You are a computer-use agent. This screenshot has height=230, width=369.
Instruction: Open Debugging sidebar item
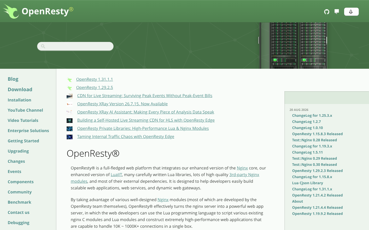[18, 223]
